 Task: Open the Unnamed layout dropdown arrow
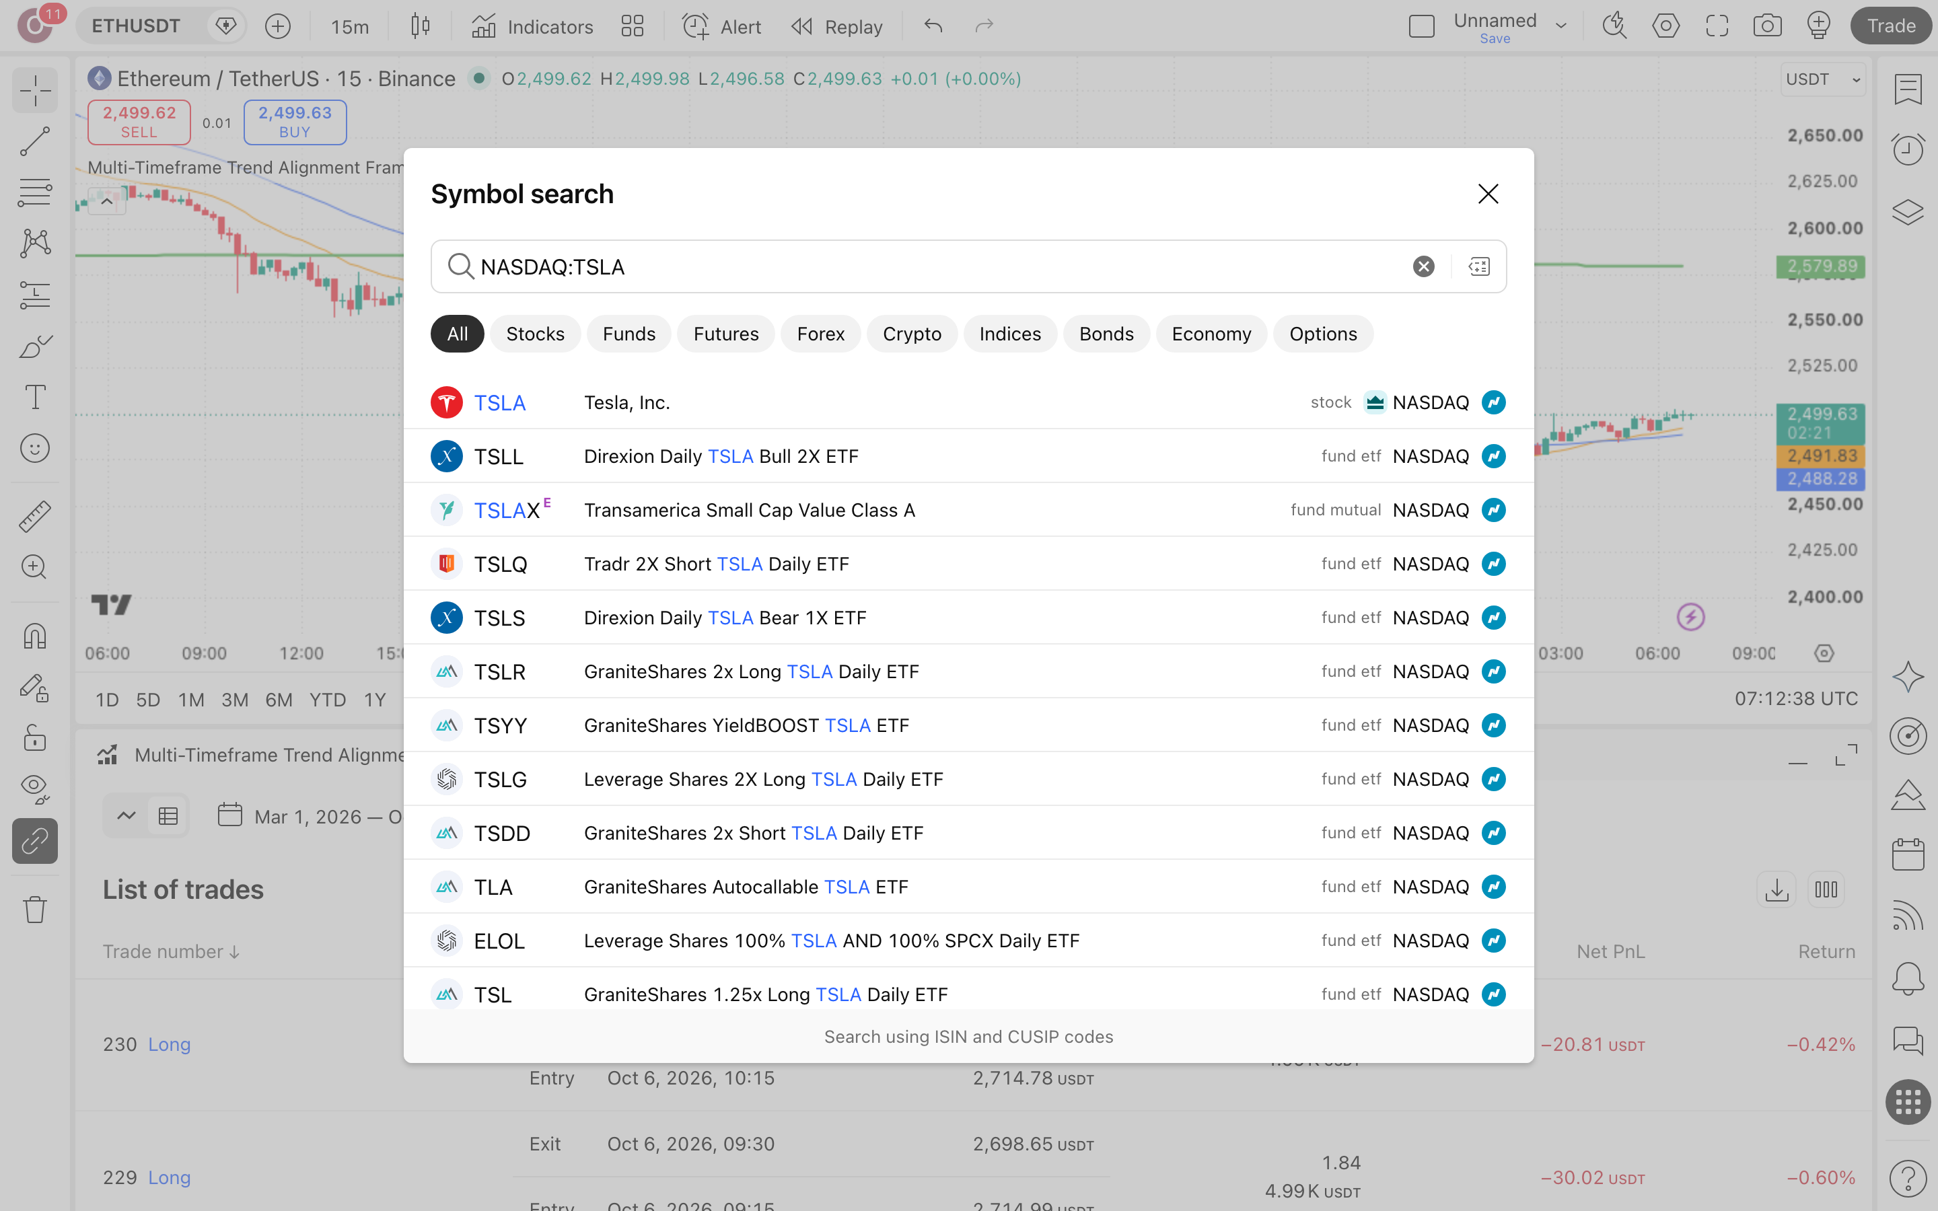coord(1560,26)
